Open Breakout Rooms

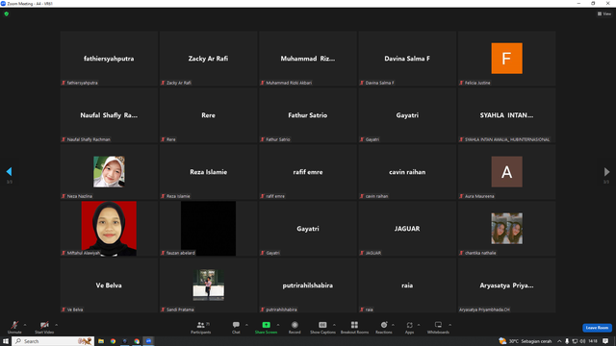[x=354, y=327]
